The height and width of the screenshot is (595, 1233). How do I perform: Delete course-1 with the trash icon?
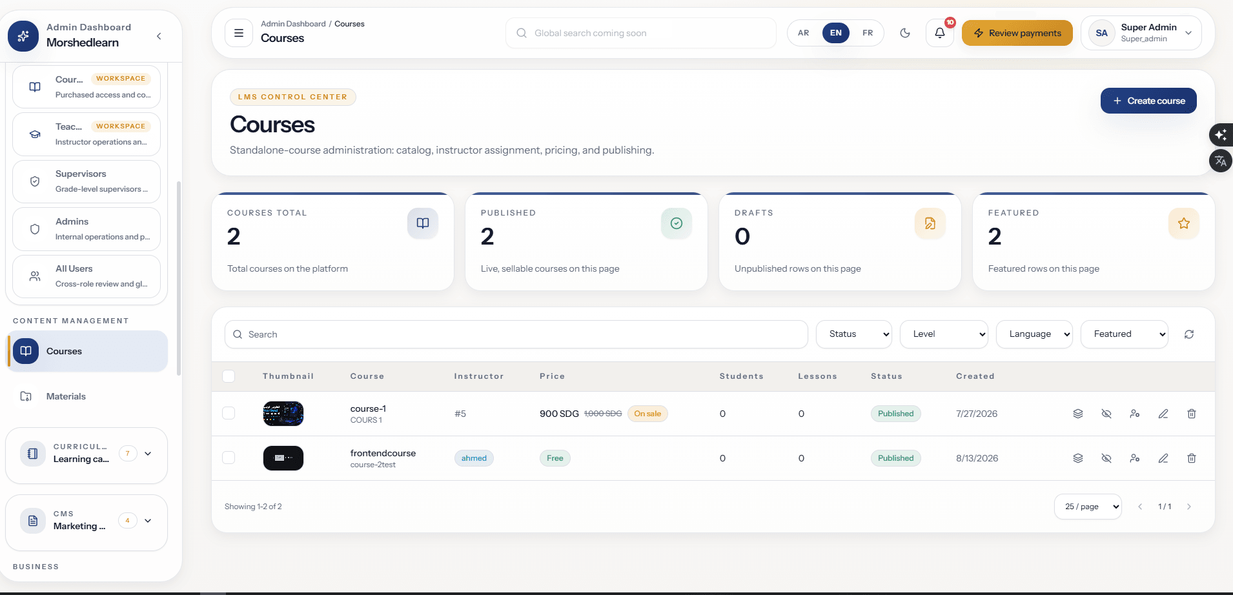click(1192, 414)
